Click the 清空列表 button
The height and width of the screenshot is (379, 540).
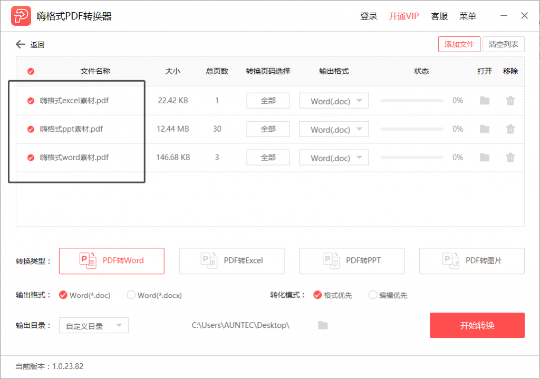(x=504, y=44)
